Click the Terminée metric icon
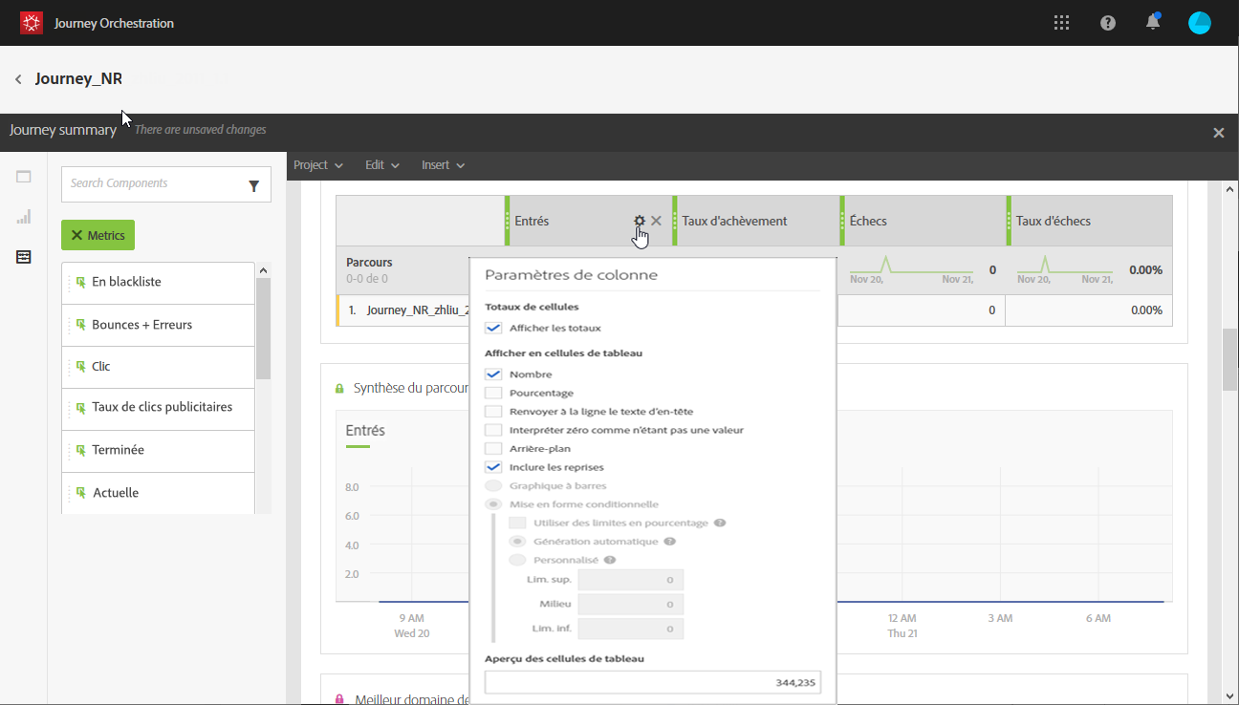Image resolution: width=1239 pixels, height=705 pixels. pyautogui.click(x=81, y=450)
